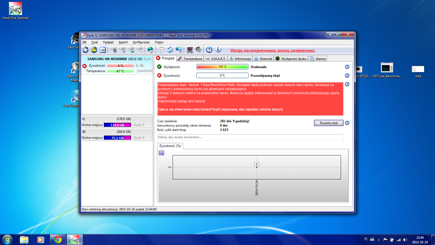The image size is (435, 245).
Task: Open the Dysk menu
Action: tap(95, 42)
